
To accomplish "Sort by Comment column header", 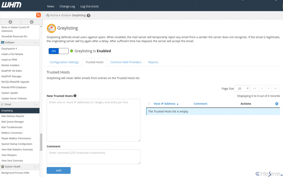I will pos(200,104).
